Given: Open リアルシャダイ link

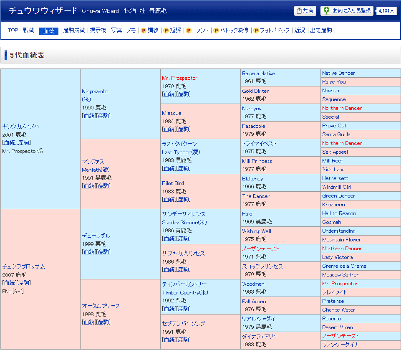Looking at the screenshot, I should 259,319.
